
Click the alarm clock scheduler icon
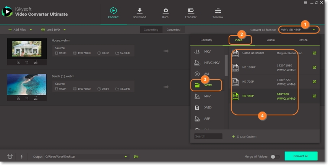[x=10, y=157]
